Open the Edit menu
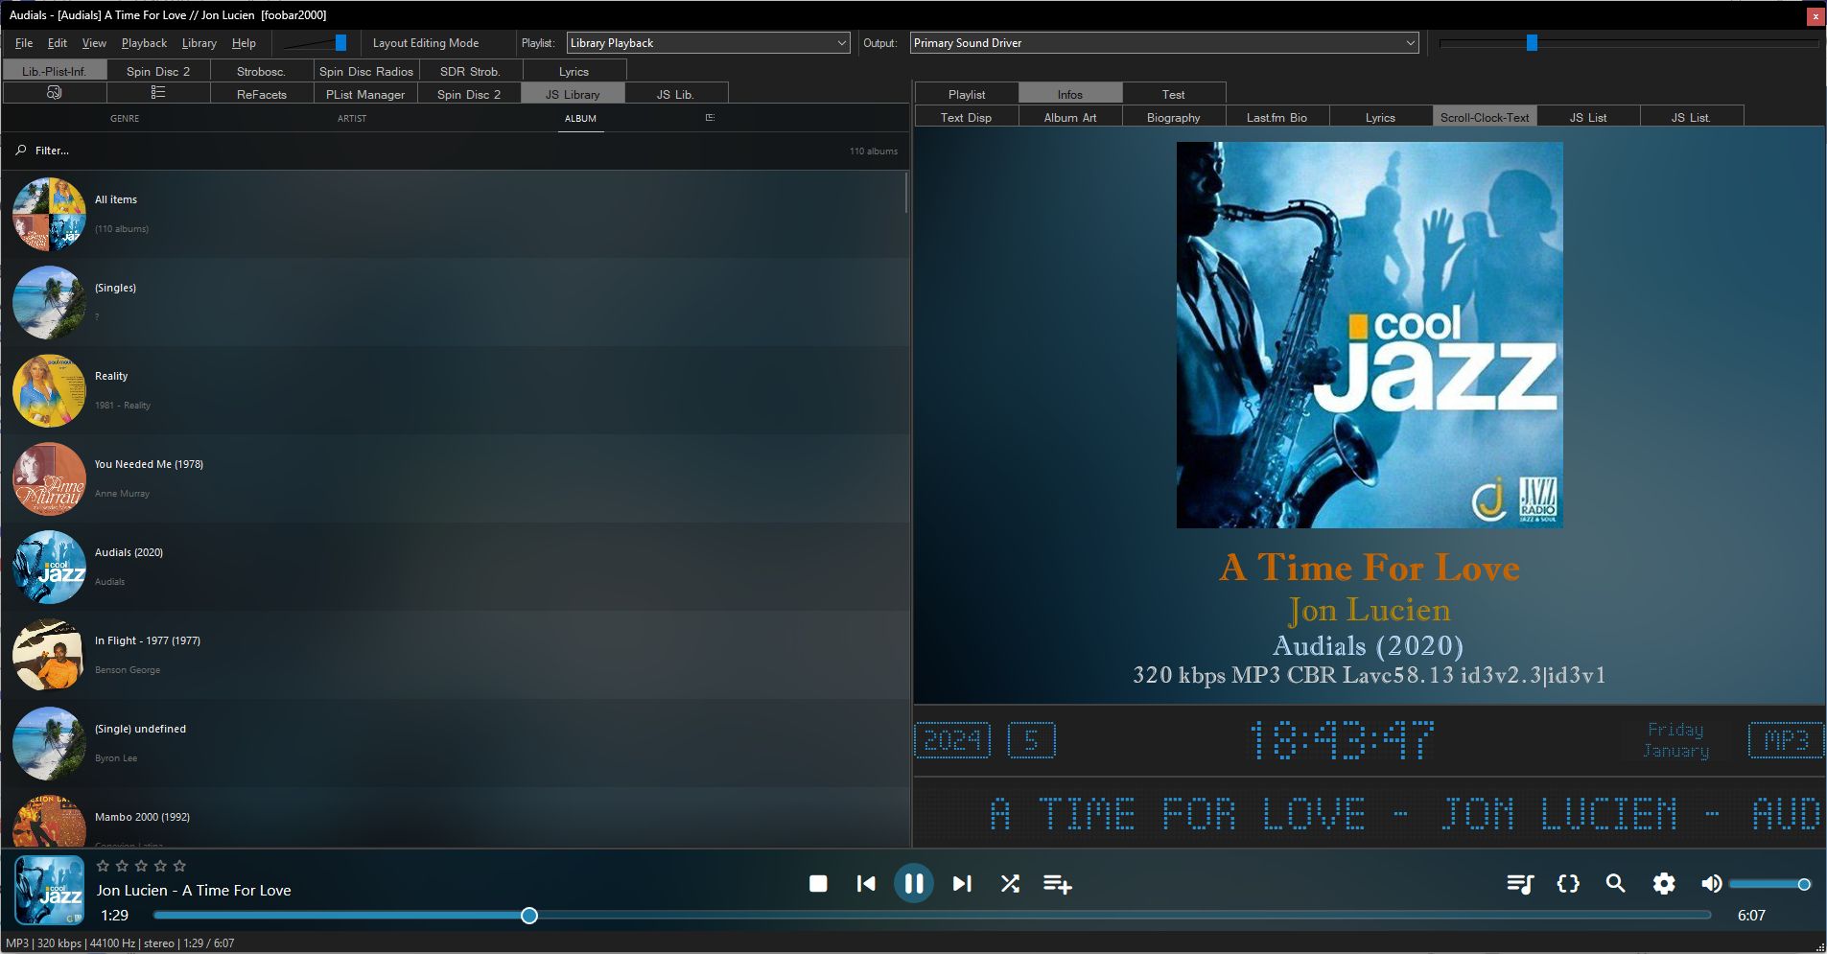1827x954 pixels. (x=58, y=43)
